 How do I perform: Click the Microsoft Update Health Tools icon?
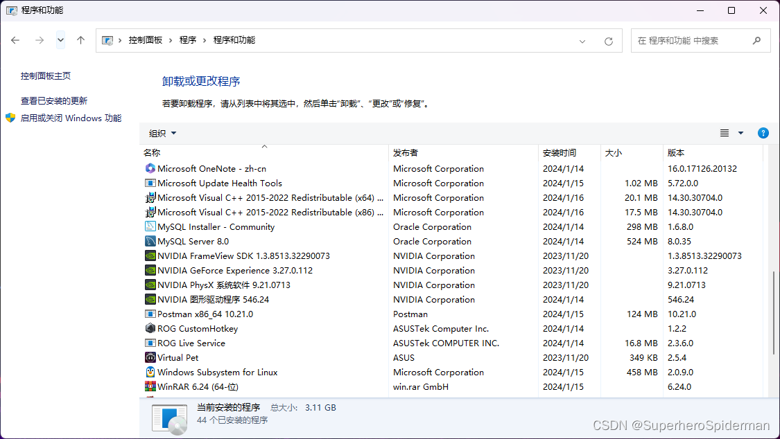(x=150, y=183)
